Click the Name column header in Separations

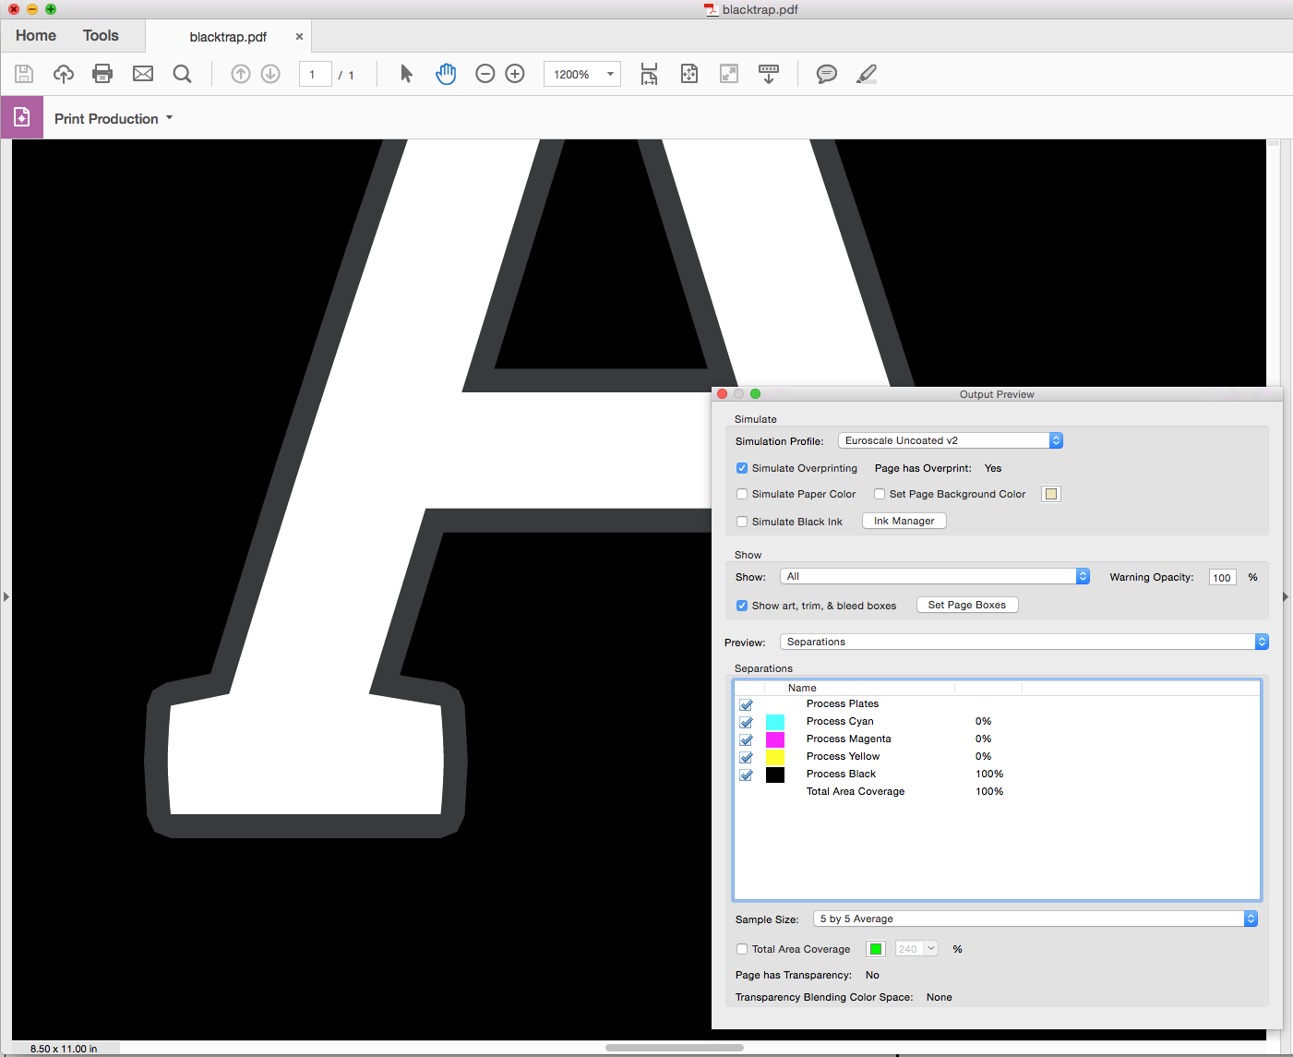pyautogui.click(x=869, y=688)
